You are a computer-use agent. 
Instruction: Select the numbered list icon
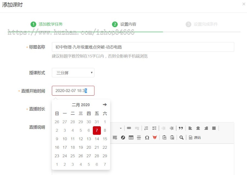coord(146,128)
